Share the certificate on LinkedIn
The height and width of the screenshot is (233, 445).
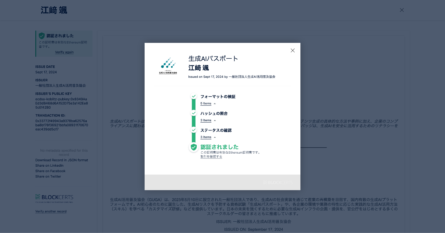point(49,166)
